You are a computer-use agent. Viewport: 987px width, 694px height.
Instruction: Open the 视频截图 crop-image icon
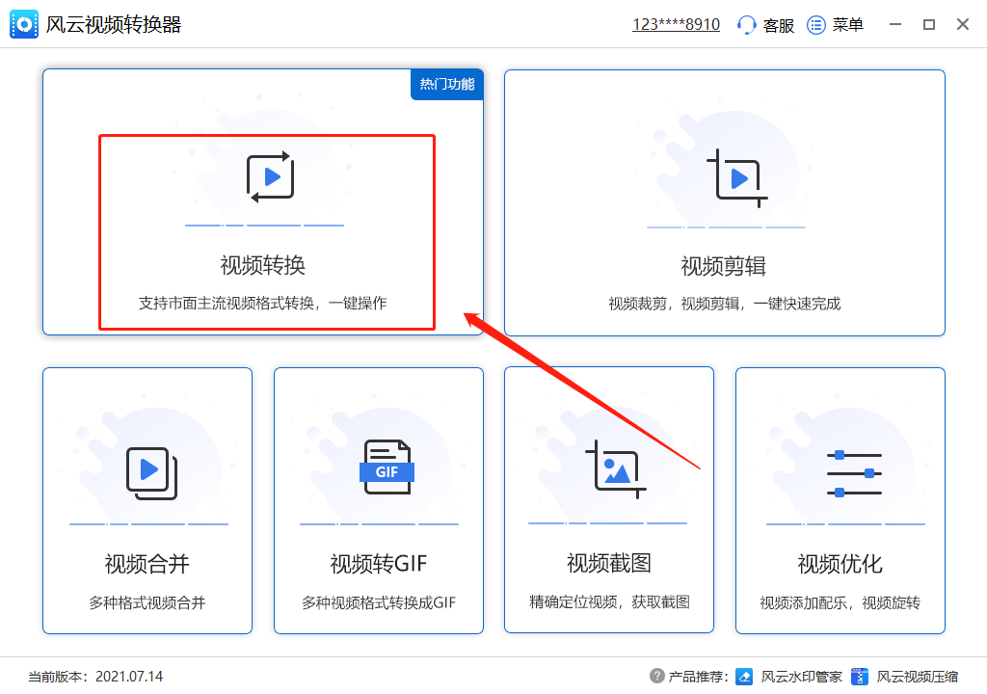[x=616, y=469]
